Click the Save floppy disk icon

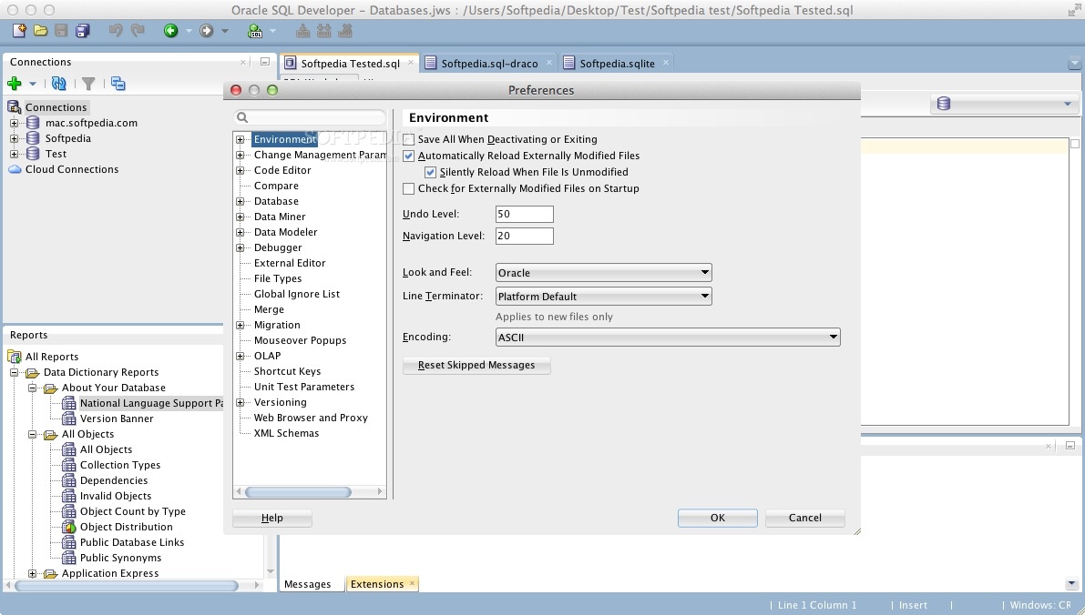[x=62, y=30]
